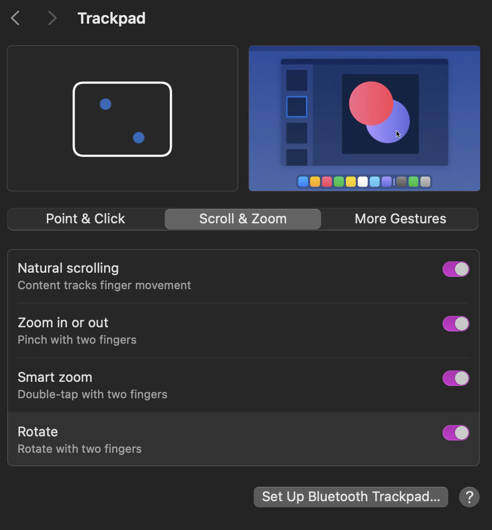The height and width of the screenshot is (530, 492).
Task: Turn off Zoom in or out
Action: (x=455, y=324)
